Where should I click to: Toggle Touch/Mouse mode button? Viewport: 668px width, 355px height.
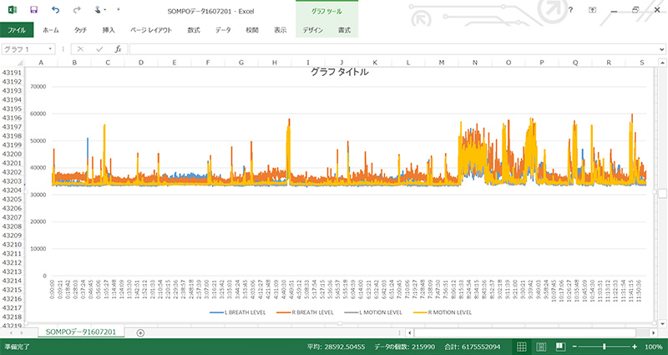[x=99, y=10]
